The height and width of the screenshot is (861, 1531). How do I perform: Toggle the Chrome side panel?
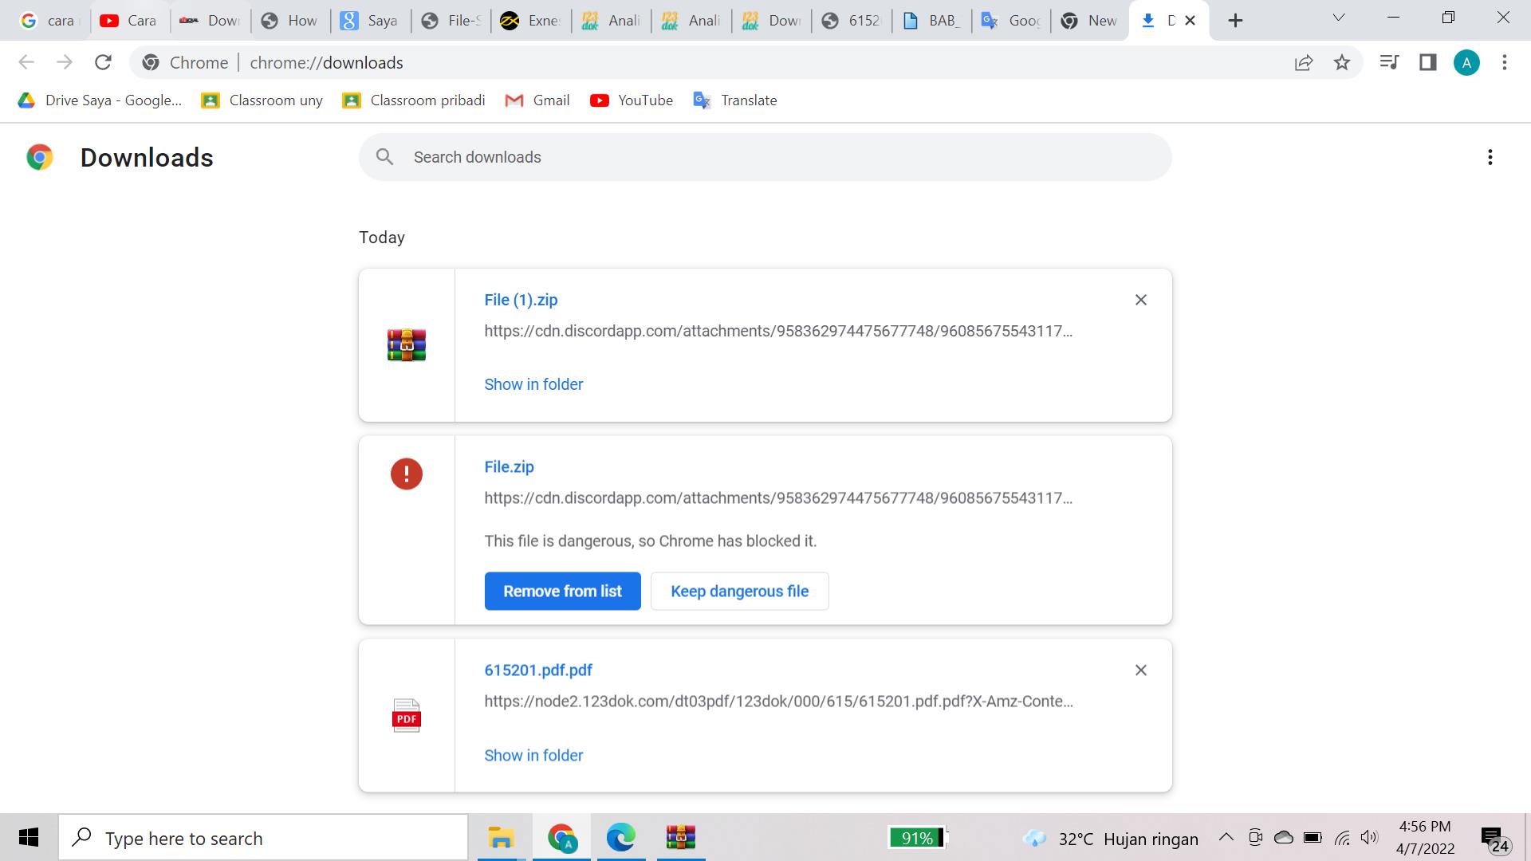click(1427, 62)
